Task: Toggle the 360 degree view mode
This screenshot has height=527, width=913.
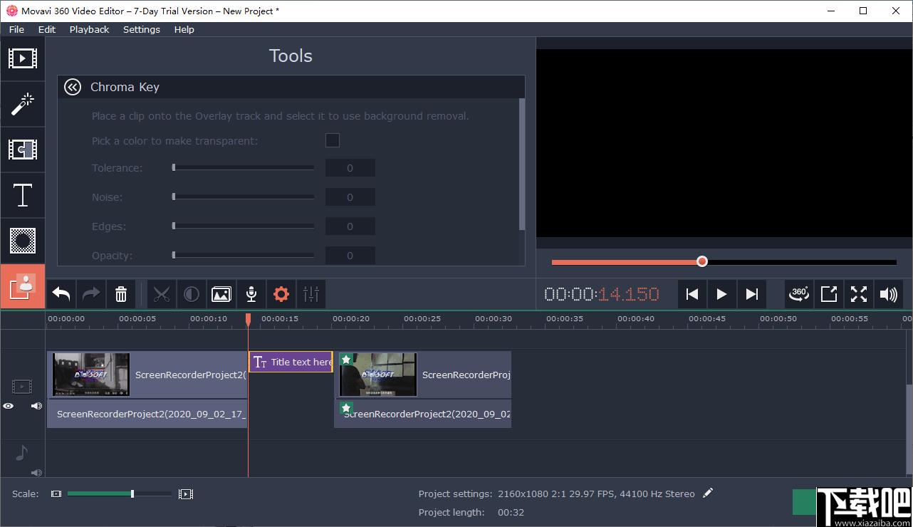Action: click(799, 294)
